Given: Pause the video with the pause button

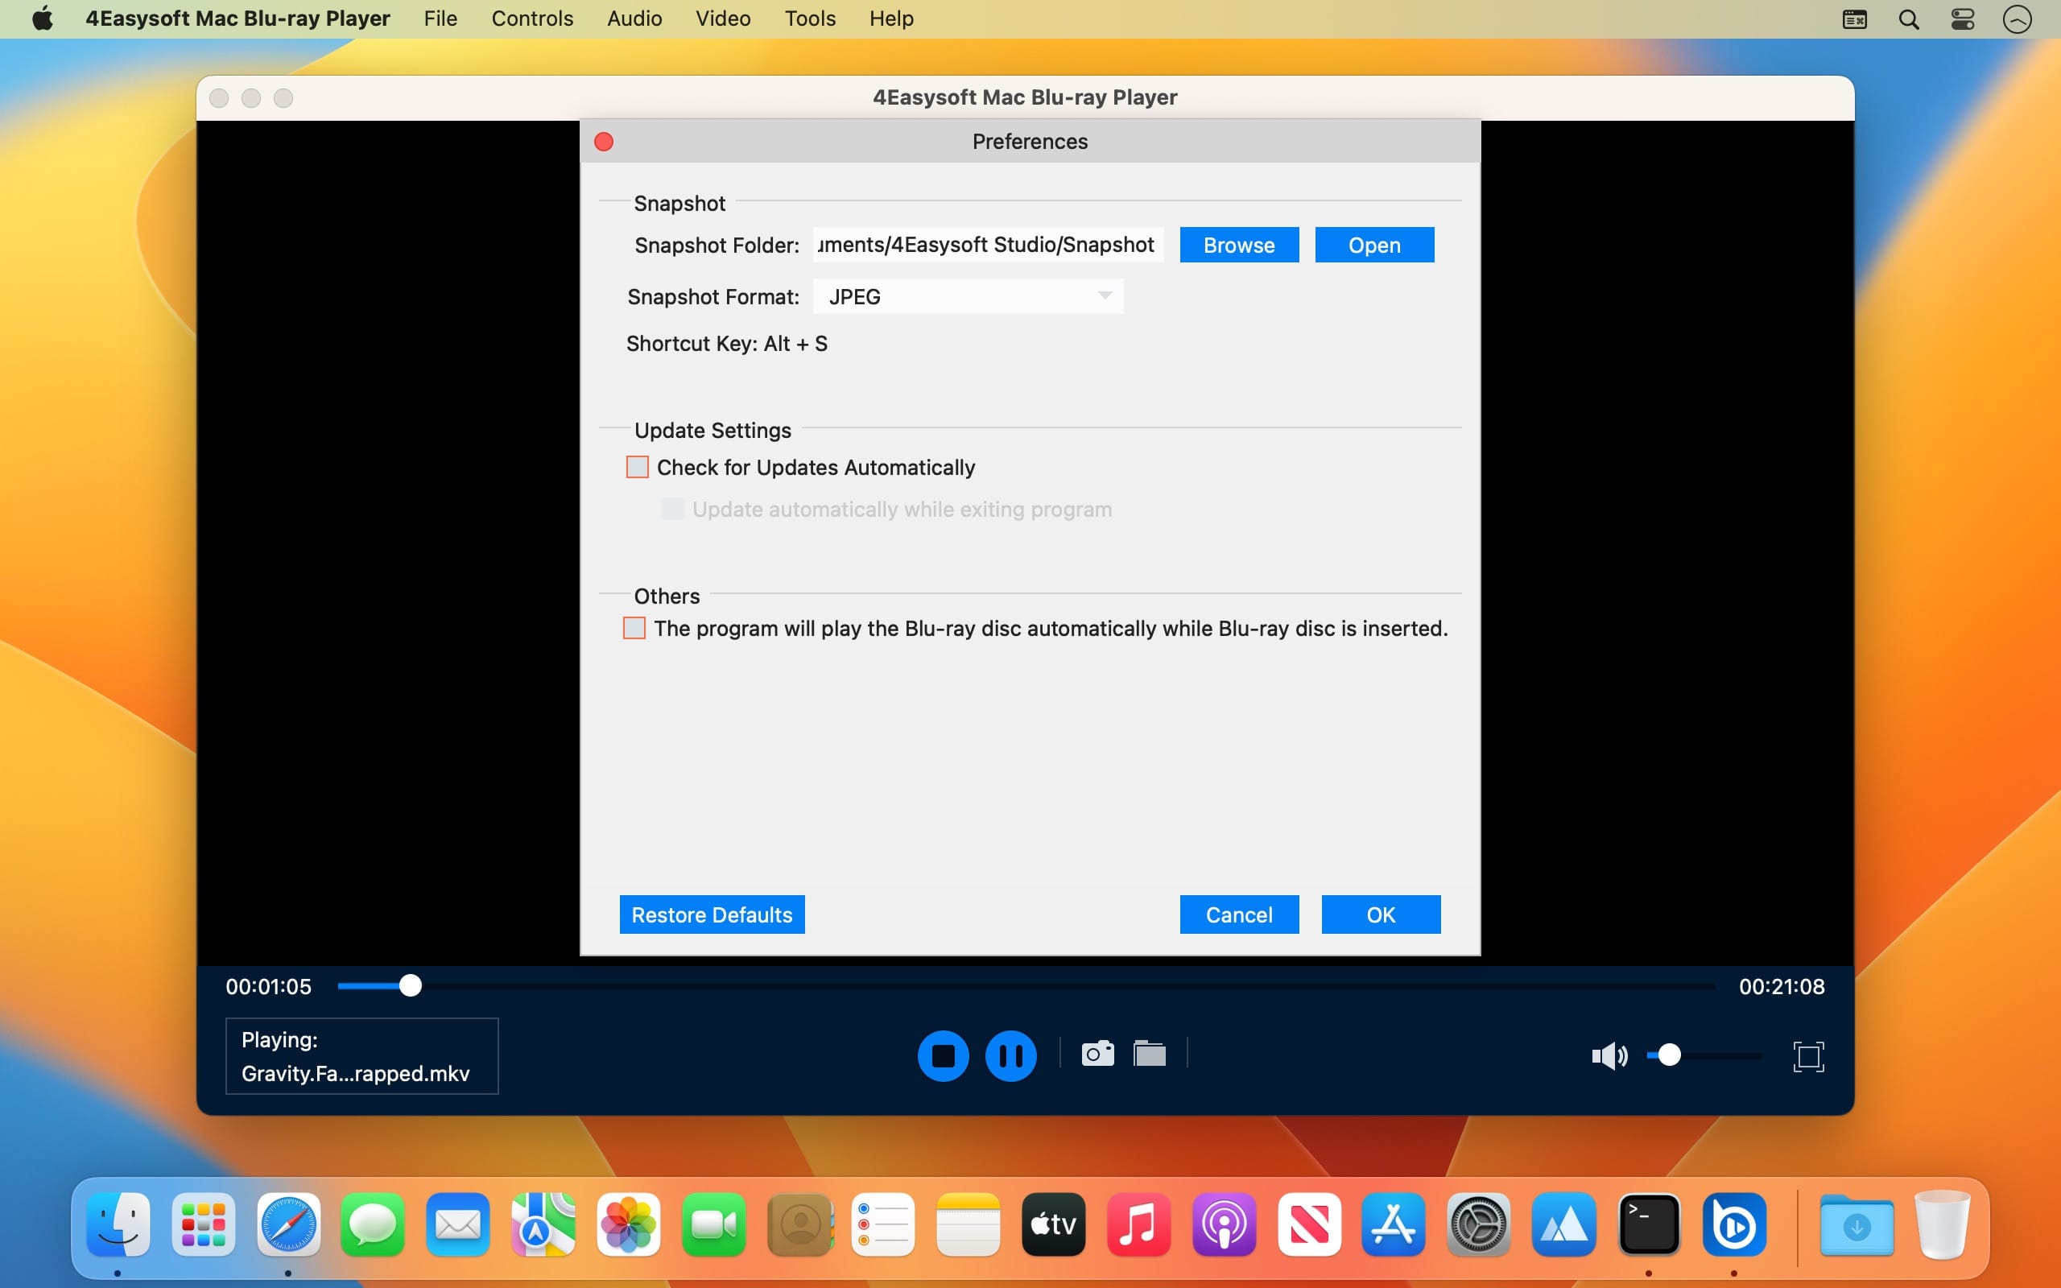Looking at the screenshot, I should tap(1010, 1055).
